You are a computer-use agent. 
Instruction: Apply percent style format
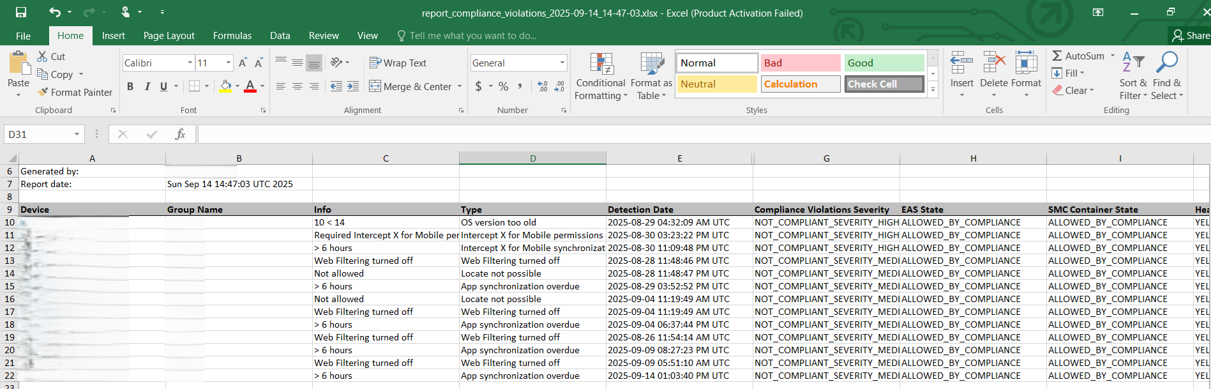coord(504,86)
